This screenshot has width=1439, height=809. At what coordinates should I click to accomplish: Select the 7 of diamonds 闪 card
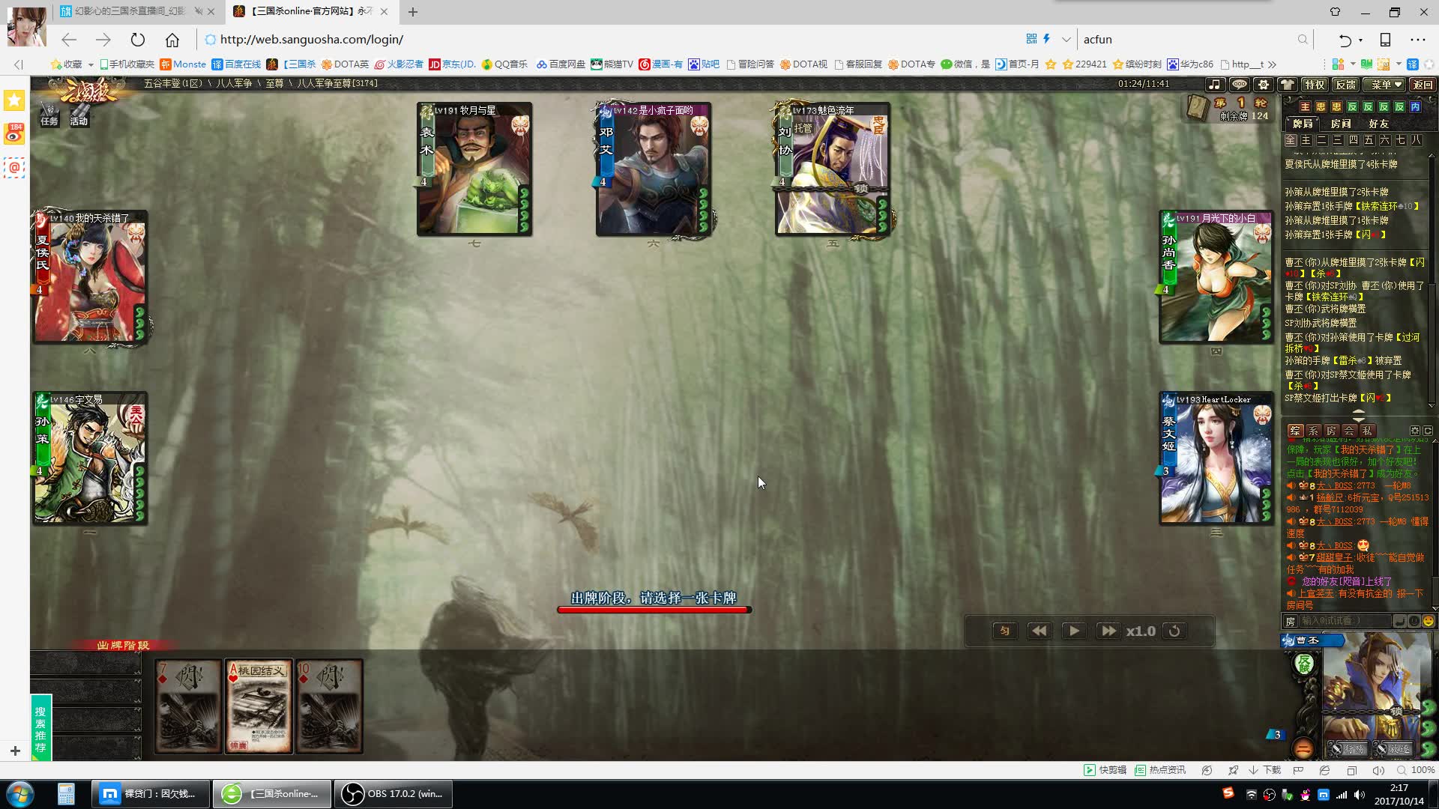click(x=189, y=706)
